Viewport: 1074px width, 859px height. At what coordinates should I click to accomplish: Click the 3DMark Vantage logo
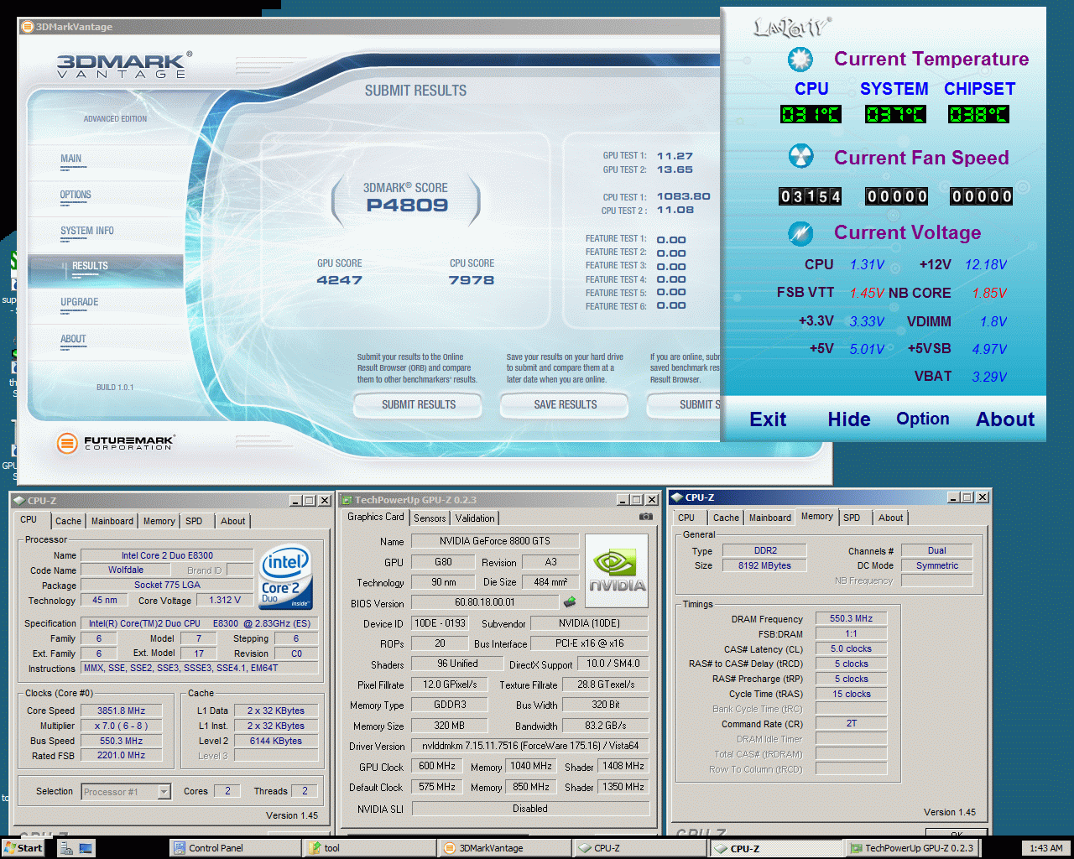pos(123,65)
